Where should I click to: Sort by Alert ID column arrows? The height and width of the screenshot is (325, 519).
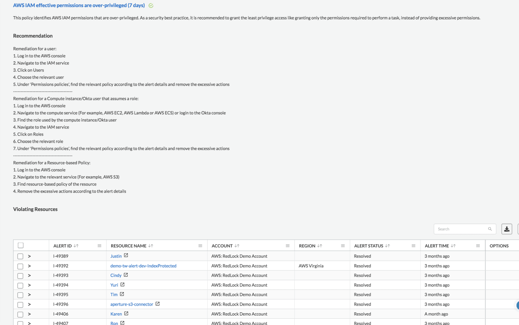[76, 246]
